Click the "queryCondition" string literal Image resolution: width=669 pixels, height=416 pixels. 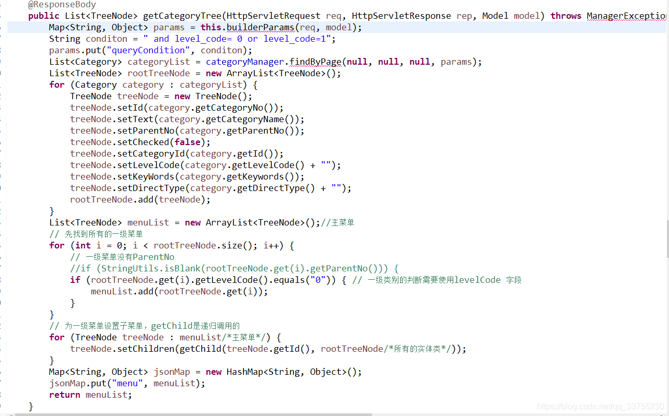click(148, 50)
